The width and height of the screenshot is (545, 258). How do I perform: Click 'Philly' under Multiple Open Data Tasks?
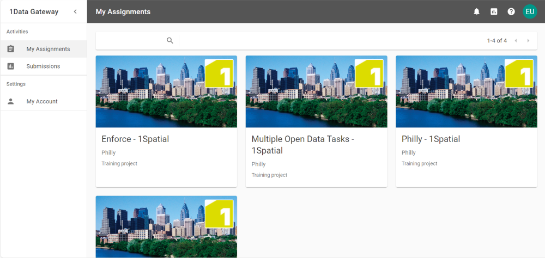click(x=258, y=164)
